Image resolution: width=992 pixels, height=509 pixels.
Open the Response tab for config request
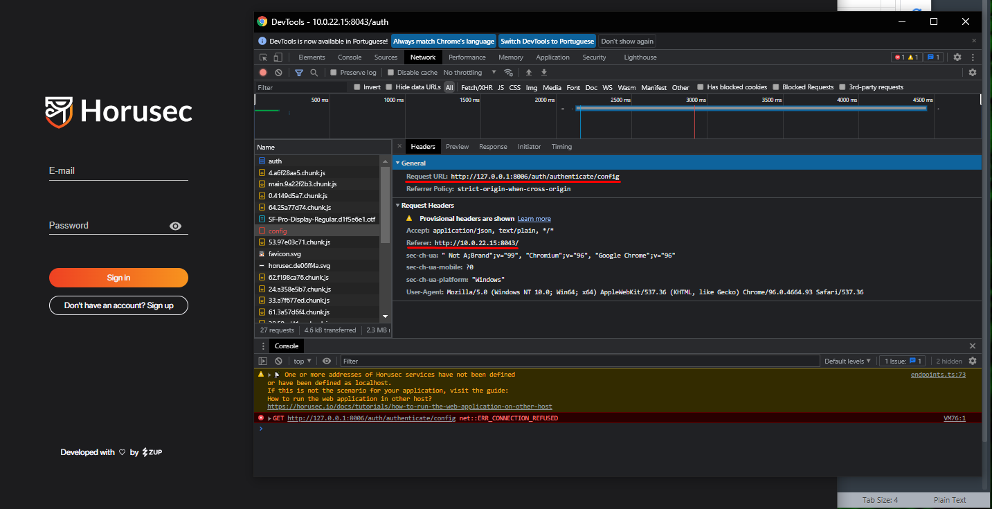(x=493, y=146)
